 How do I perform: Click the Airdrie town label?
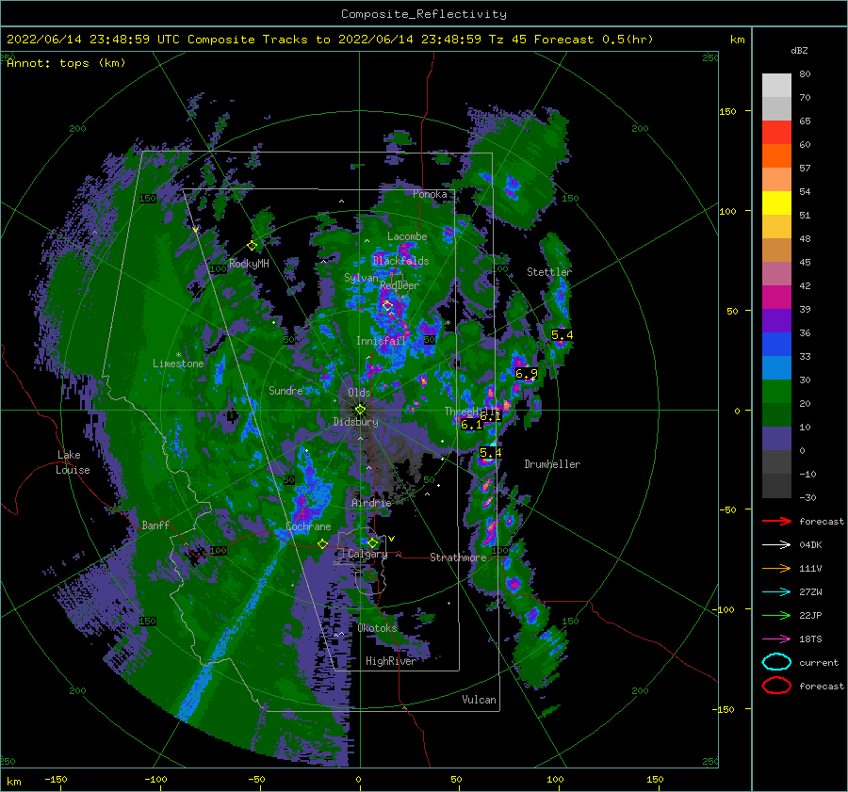pos(371,503)
